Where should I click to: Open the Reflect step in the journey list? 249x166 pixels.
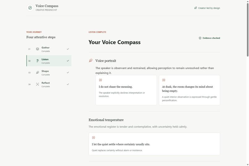click(49, 84)
